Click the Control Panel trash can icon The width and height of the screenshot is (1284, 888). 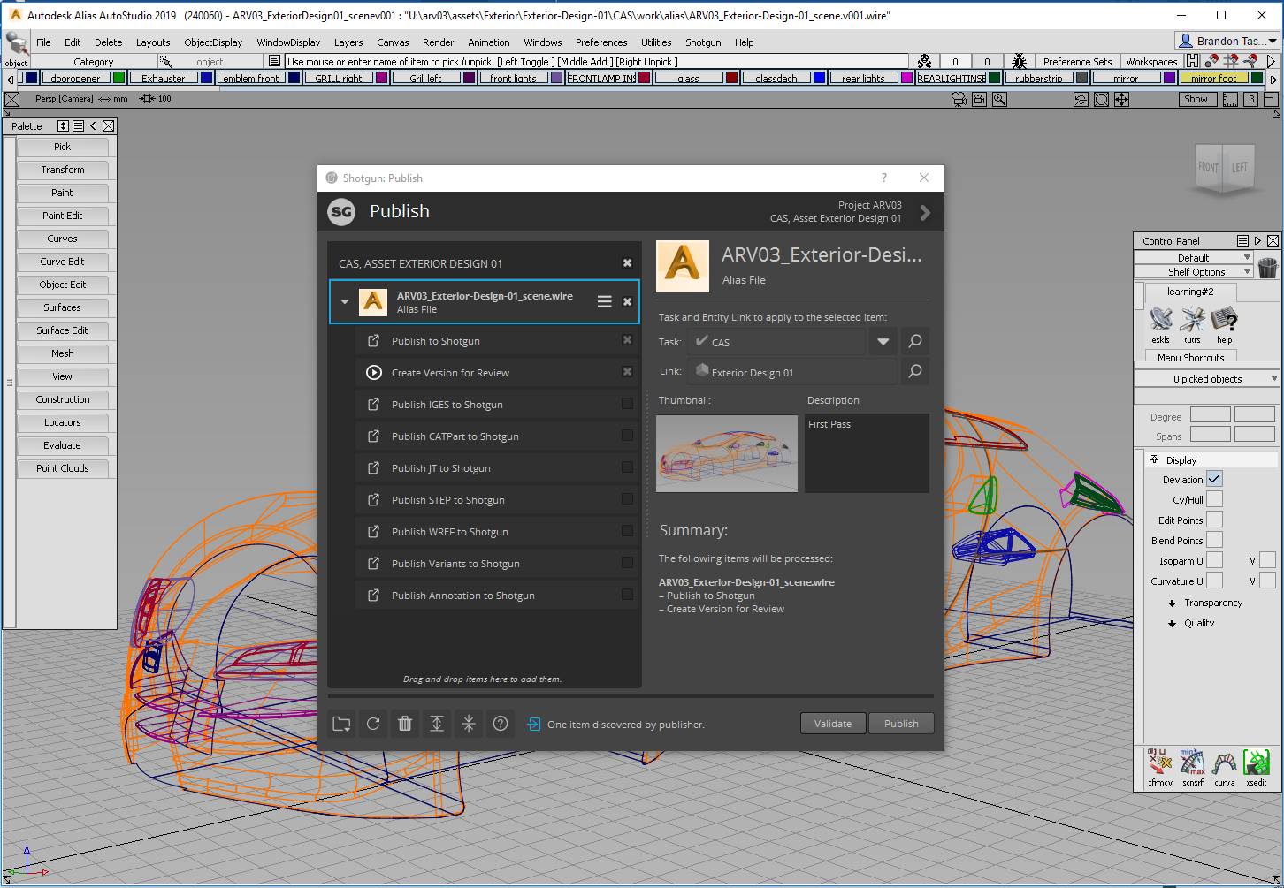pyautogui.click(x=1268, y=267)
